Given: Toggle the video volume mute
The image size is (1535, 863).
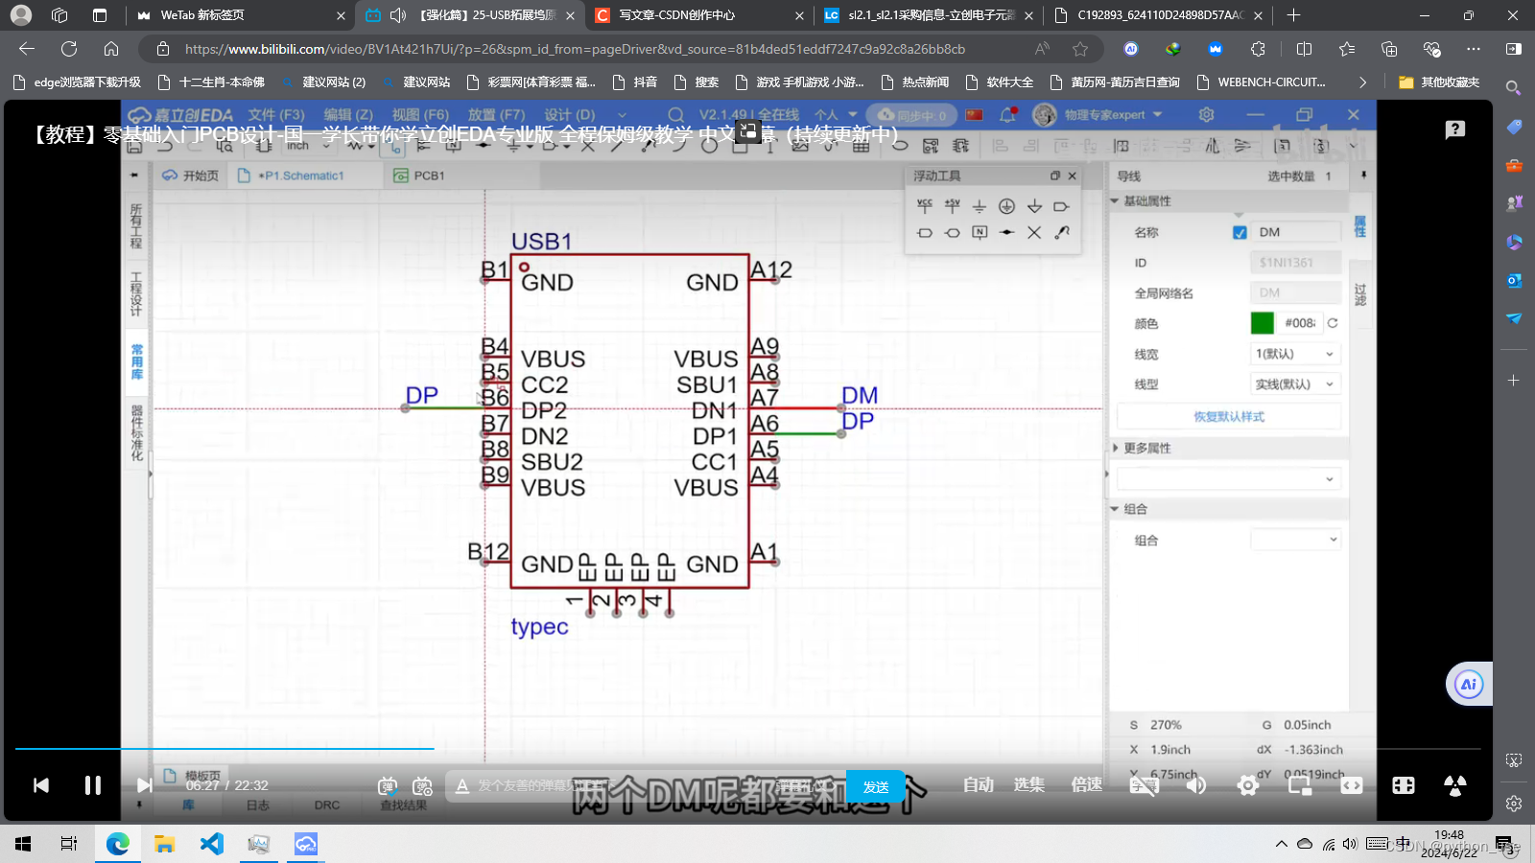Looking at the screenshot, I should click(1195, 785).
